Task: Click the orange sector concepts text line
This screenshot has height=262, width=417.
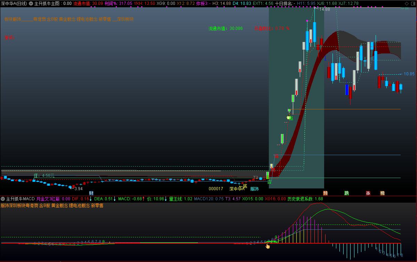Action: coord(69,19)
